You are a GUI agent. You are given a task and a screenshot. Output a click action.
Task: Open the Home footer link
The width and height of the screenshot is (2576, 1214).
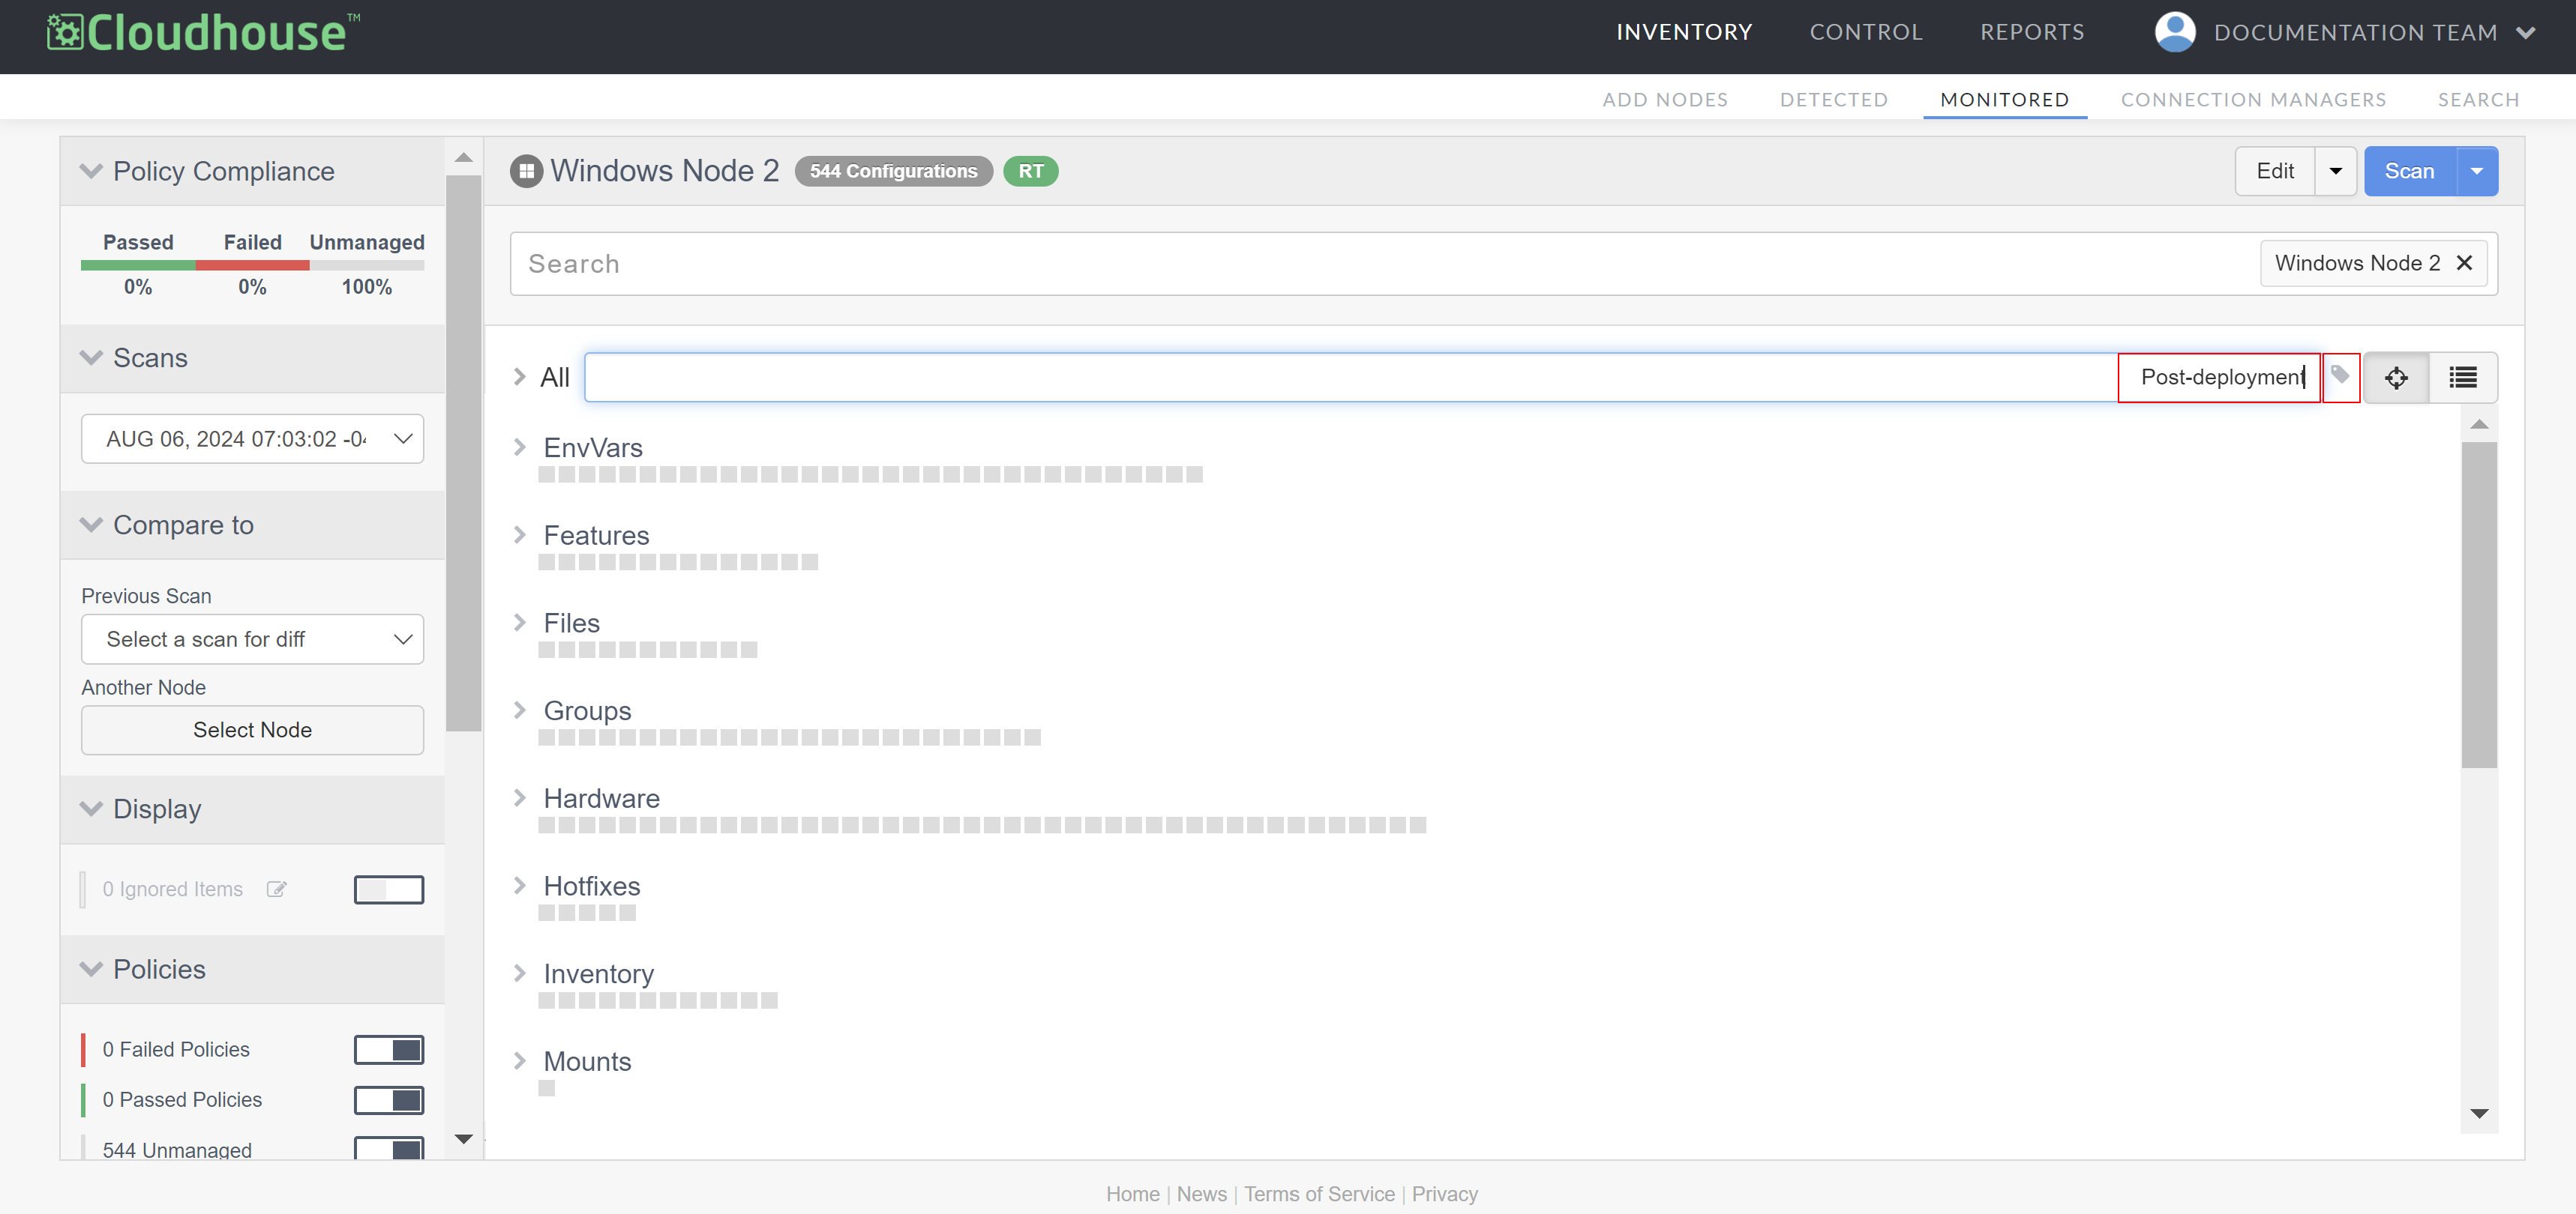pos(1132,1194)
